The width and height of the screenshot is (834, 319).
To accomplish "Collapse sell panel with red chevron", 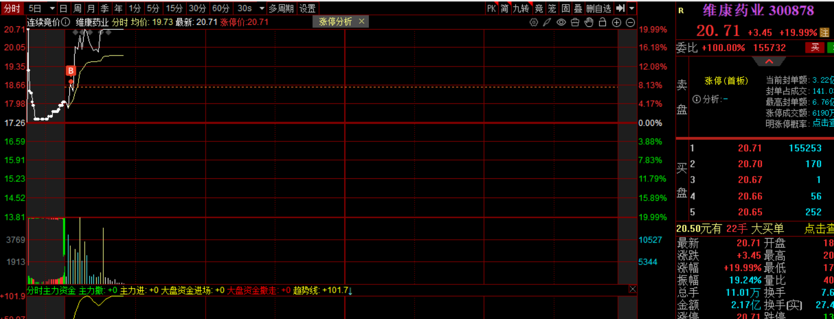I will point(769,62).
